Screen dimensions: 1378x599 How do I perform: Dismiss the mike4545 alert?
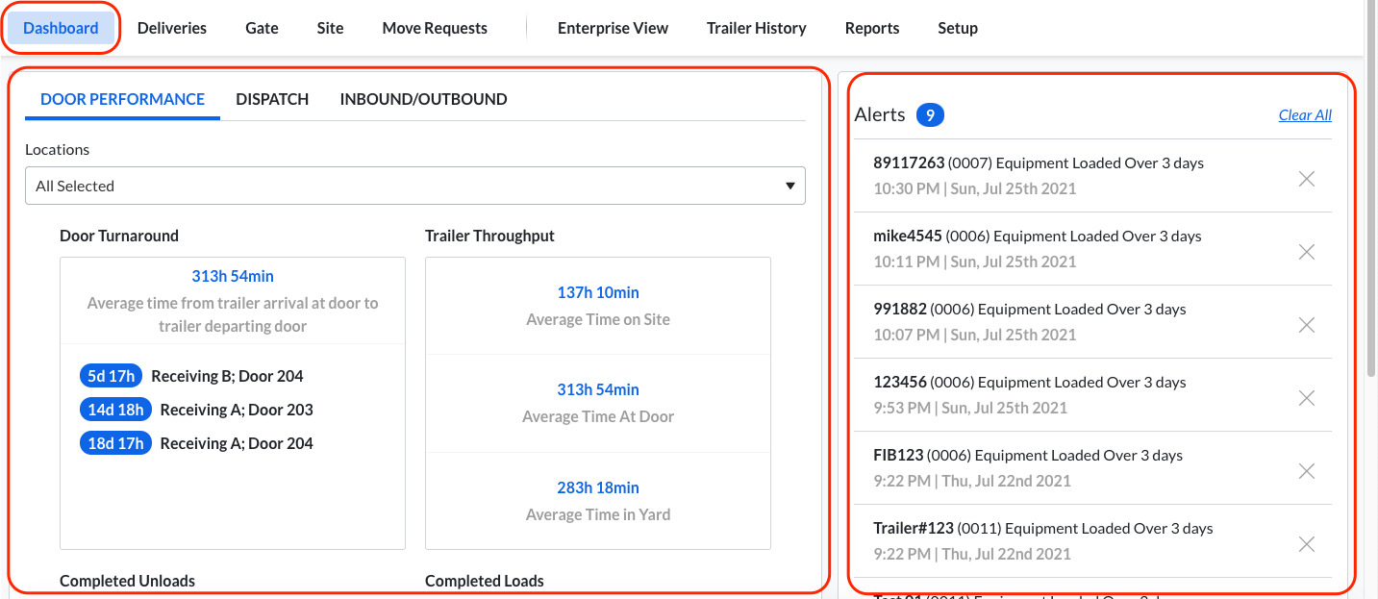1306,252
